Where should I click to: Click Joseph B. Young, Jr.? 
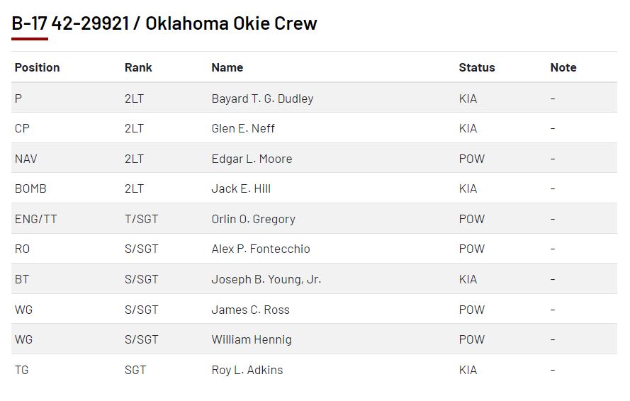tap(266, 279)
